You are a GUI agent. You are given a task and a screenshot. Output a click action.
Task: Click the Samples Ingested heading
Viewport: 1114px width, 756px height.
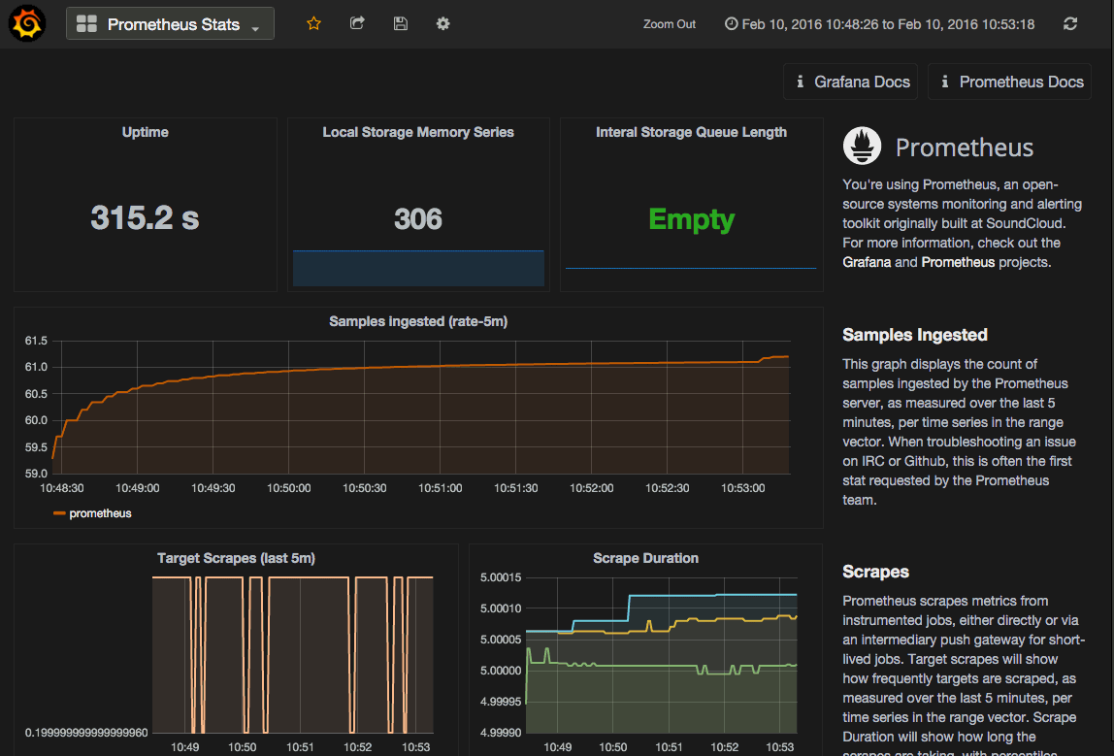(x=915, y=335)
